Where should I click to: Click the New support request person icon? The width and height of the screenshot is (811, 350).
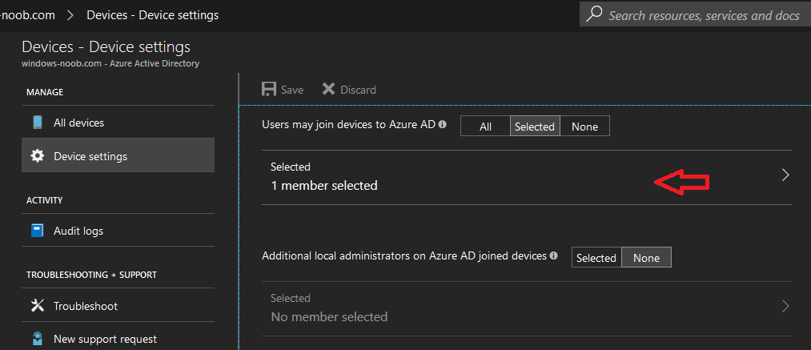click(x=38, y=339)
